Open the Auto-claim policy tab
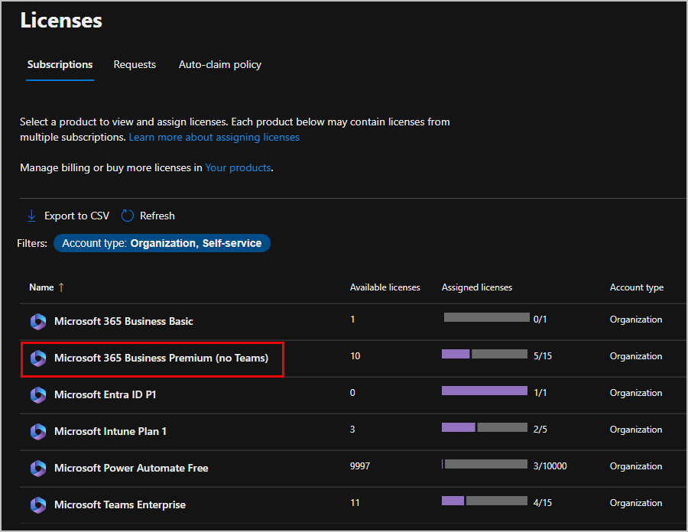Viewport: 688px width, 532px height. point(220,65)
